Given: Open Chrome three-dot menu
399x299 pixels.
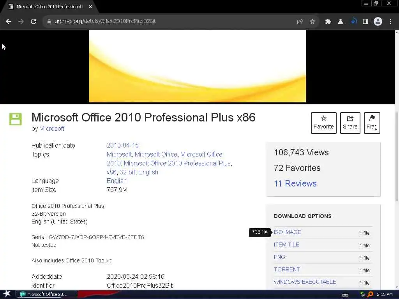Looking at the screenshot, I should [390, 22].
